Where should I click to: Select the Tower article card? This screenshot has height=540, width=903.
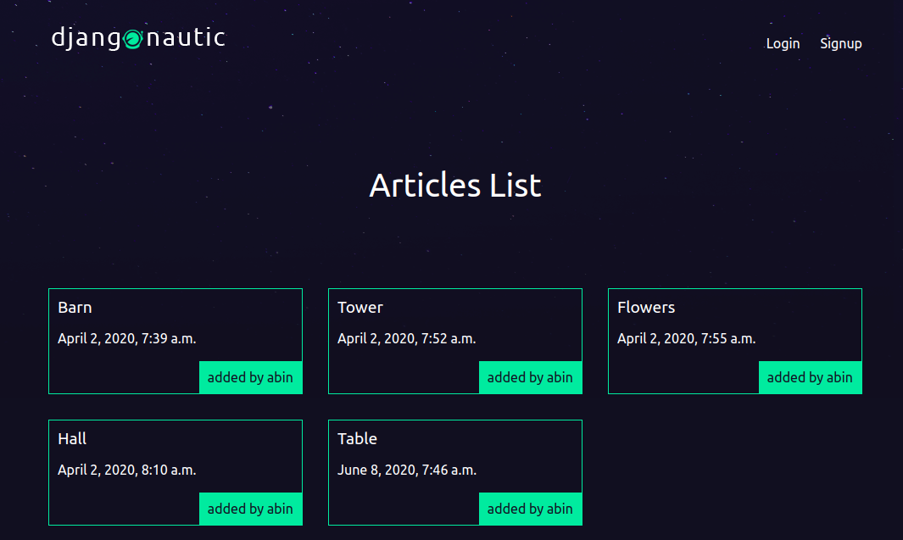(x=454, y=341)
